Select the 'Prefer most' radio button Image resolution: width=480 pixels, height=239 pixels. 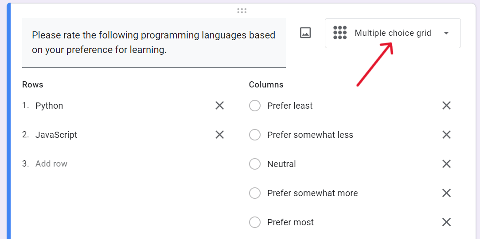coord(255,222)
